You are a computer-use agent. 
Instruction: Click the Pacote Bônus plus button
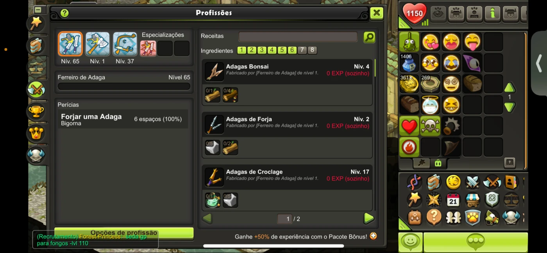point(374,236)
